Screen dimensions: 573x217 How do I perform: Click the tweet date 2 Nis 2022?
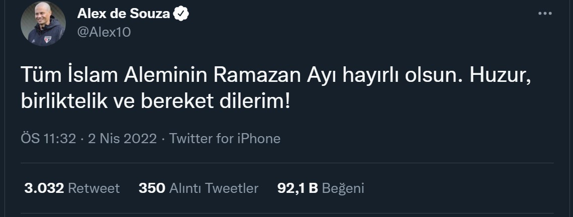(x=122, y=139)
